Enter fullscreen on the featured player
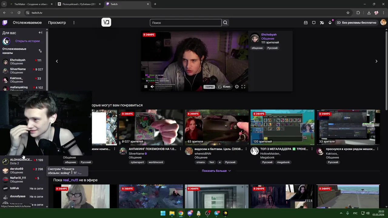Viewport: 388px width, 218px height. tap(243, 87)
